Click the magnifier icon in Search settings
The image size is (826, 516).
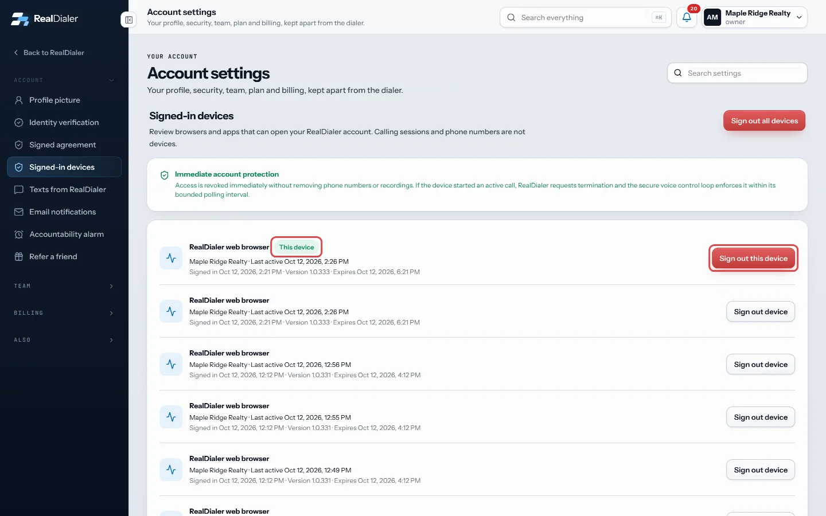678,73
